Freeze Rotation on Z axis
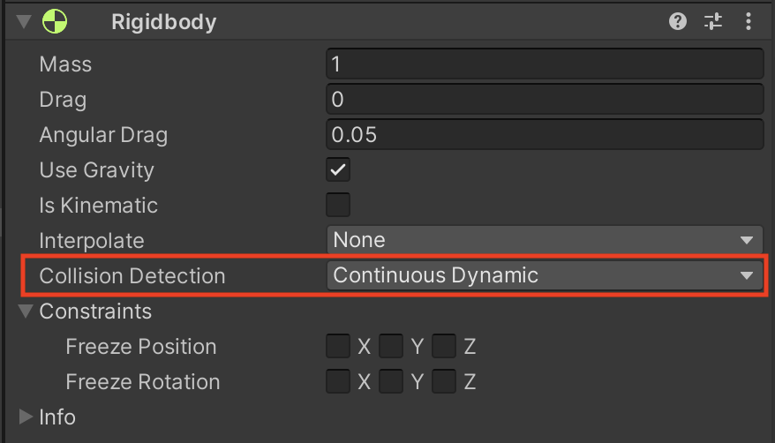775x443 pixels. [444, 381]
